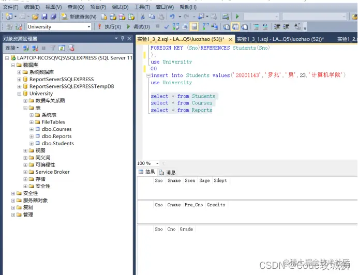Click the 执行(X) execute button
This screenshot has height=275, width=358.
tap(110, 27)
